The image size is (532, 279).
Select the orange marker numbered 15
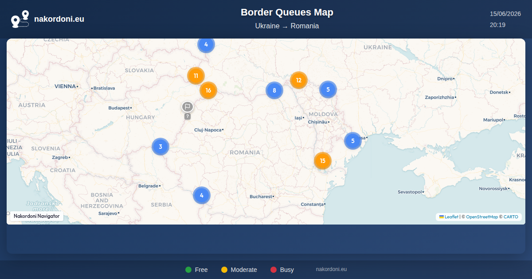323,161
